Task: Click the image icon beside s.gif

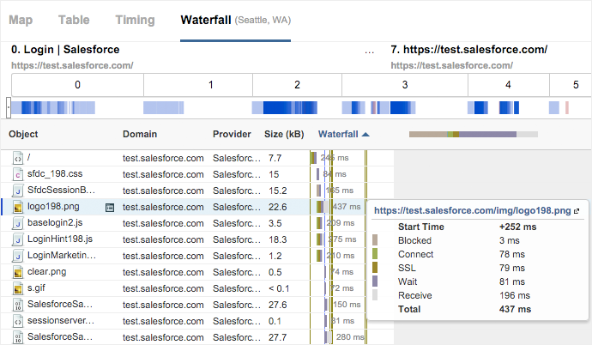Action: pos(17,288)
